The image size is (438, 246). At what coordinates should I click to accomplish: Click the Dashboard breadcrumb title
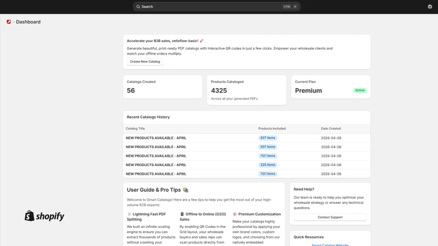click(x=28, y=22)
